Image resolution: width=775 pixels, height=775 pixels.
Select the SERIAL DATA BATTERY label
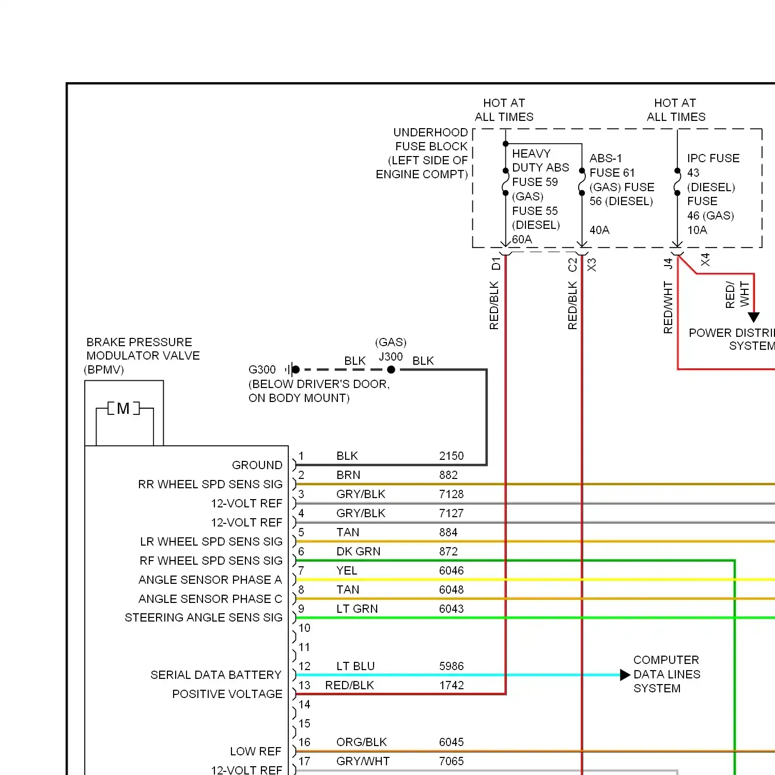coord(216,675)
